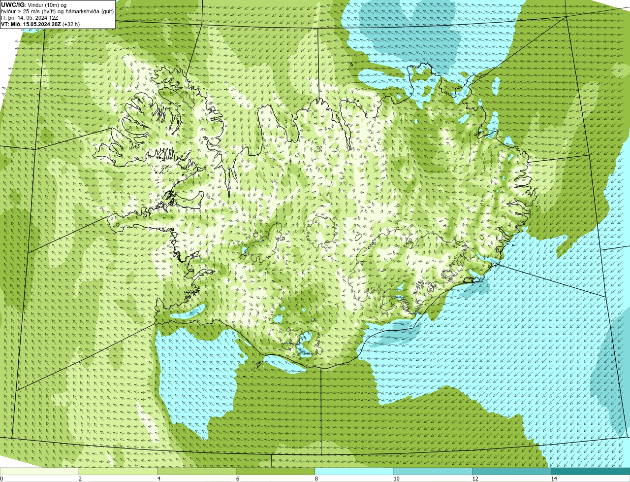Click the '6' colorbar scale label
The height and width of the screenshot is (482, 630).
[x=237, y=479]
